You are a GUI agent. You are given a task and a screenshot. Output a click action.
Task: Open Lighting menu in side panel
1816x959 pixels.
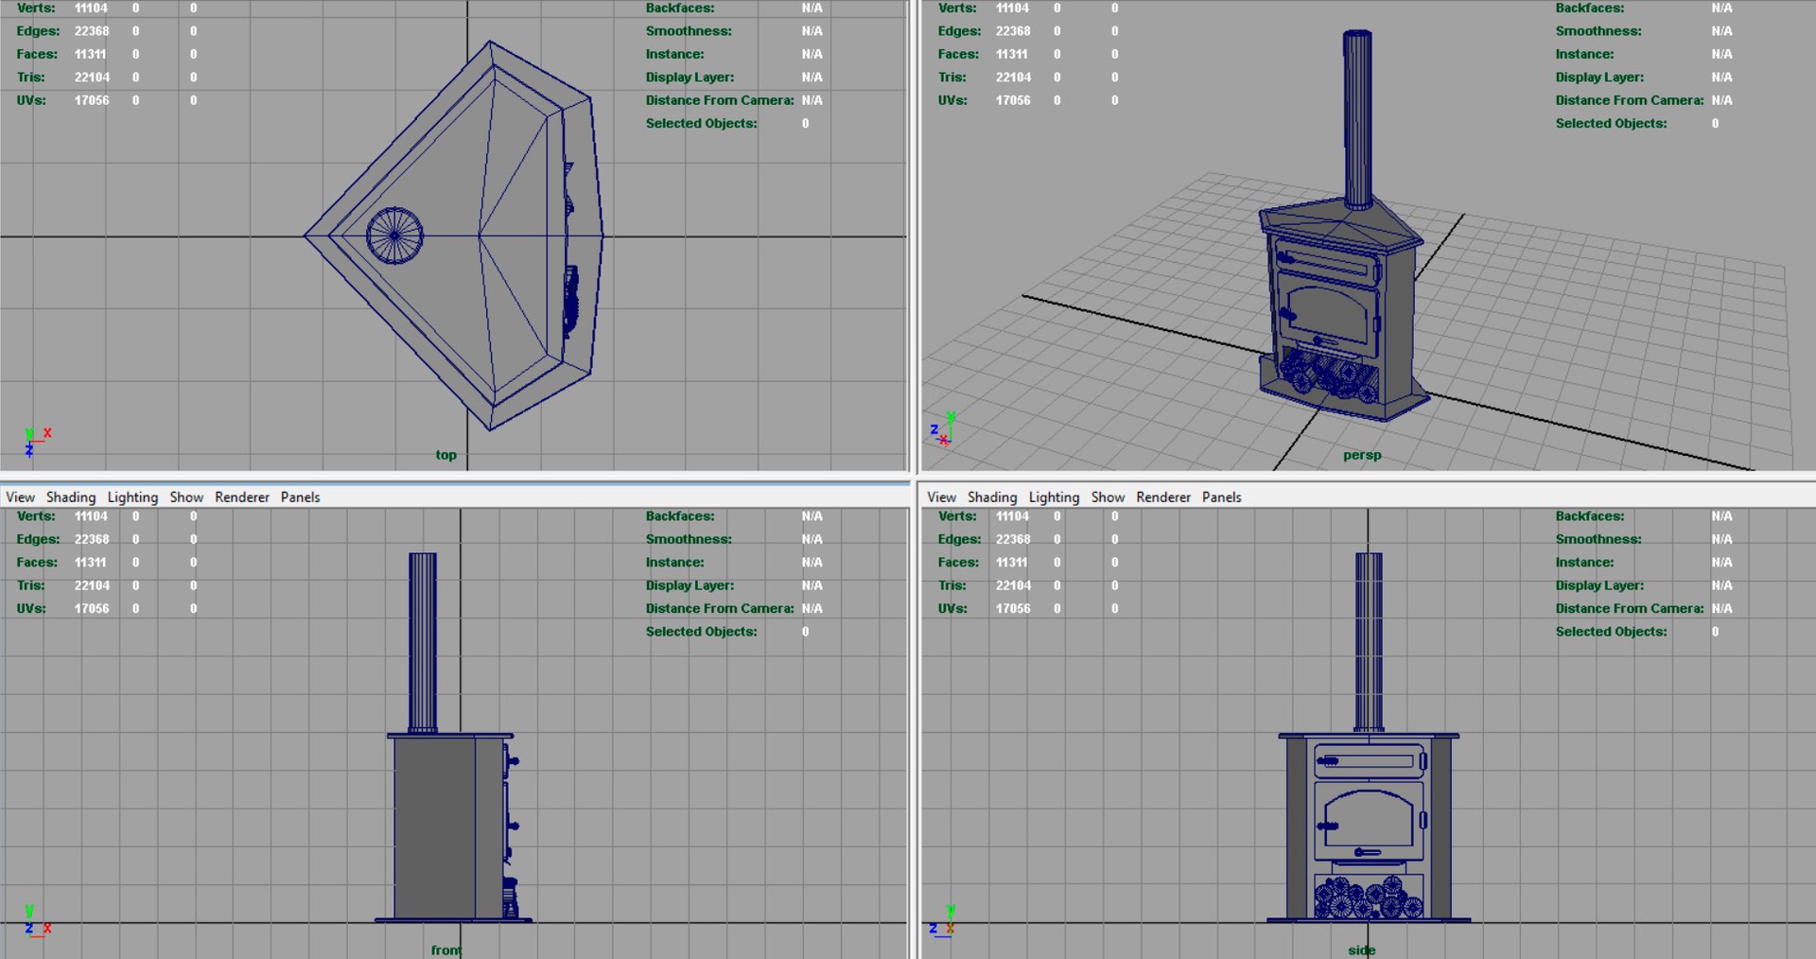pyautogui.click(x=1054, y=497)
